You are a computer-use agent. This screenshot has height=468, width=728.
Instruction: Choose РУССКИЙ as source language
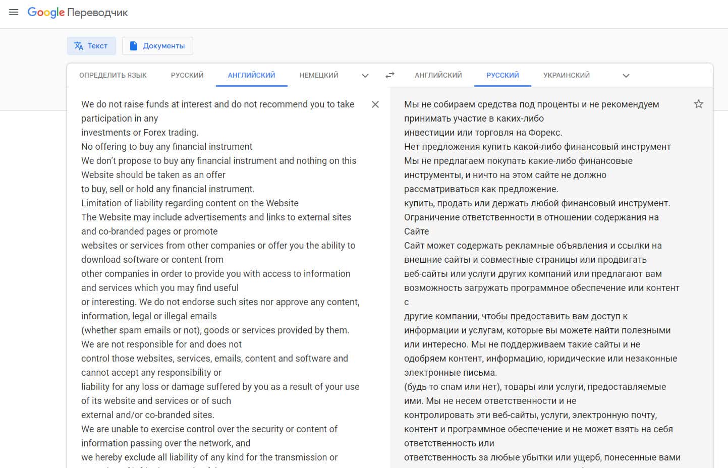187,75
